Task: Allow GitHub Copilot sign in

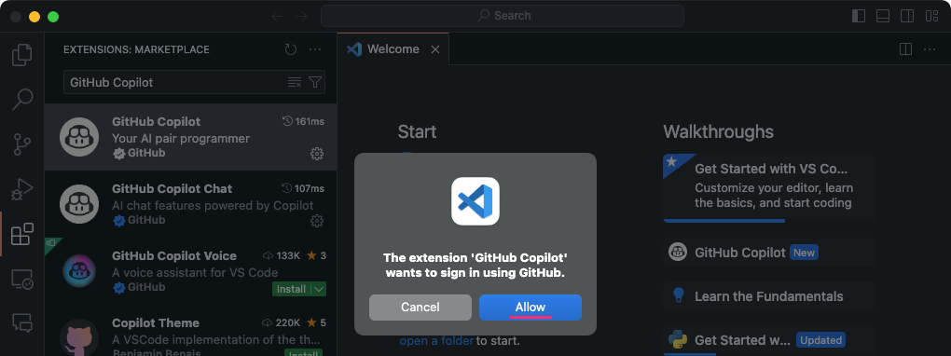Action: pyautogui.click(x=531, y=308)
